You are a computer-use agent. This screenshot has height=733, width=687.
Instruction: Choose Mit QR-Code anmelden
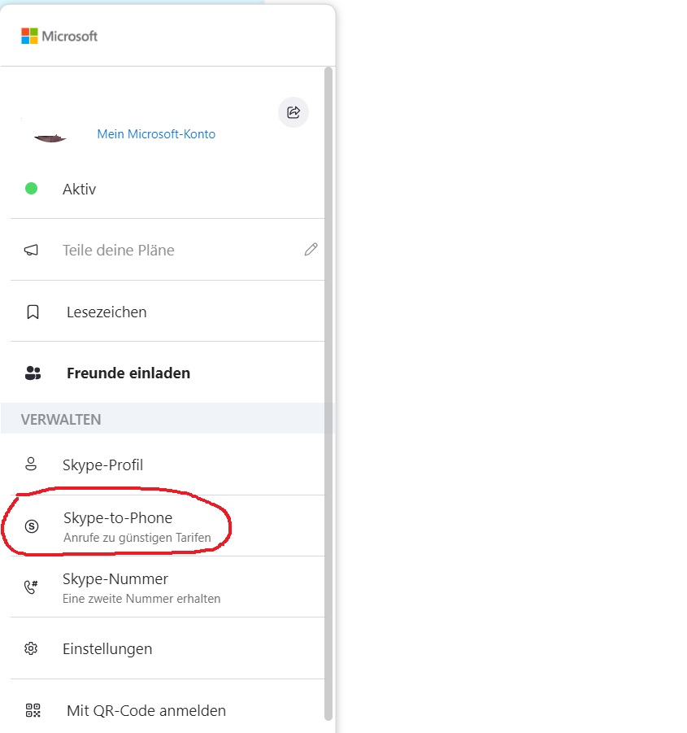coord(146,710)
